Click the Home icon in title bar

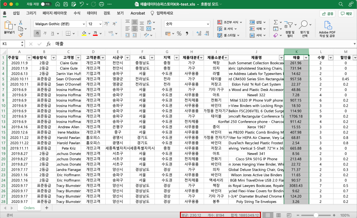pyautogui.click(x=58, y=4)
